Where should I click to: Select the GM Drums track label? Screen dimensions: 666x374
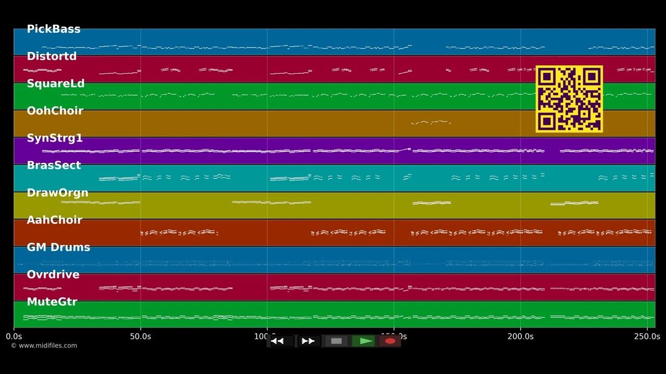point(58,247)
